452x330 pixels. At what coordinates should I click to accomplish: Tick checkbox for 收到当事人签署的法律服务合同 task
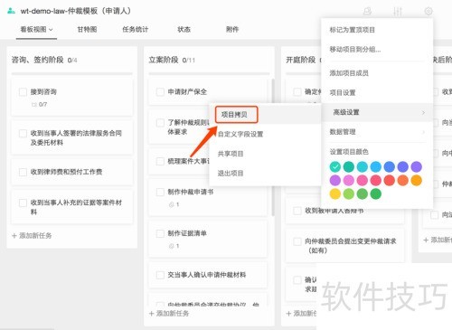23,134
